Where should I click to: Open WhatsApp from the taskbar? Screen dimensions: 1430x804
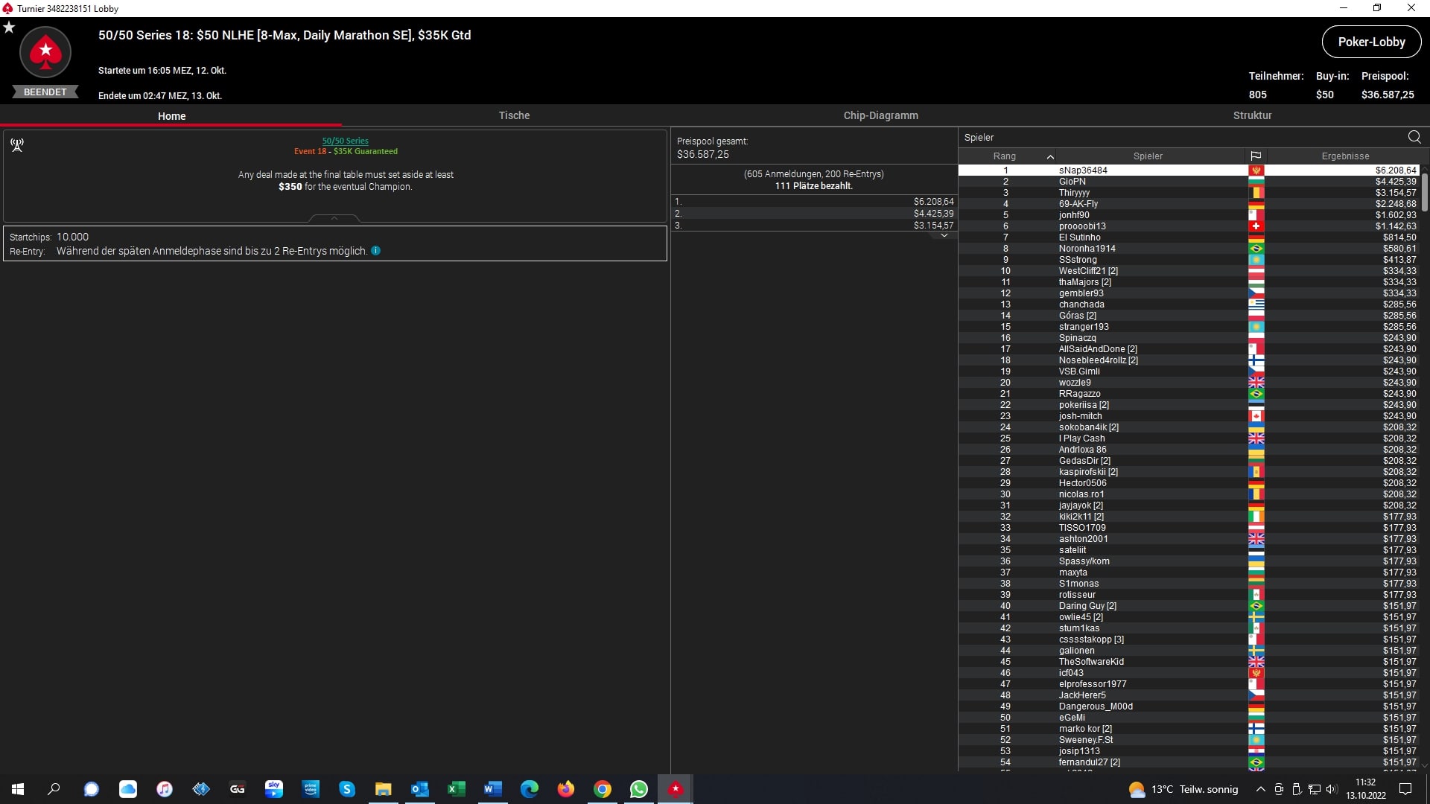coord(639,789)
